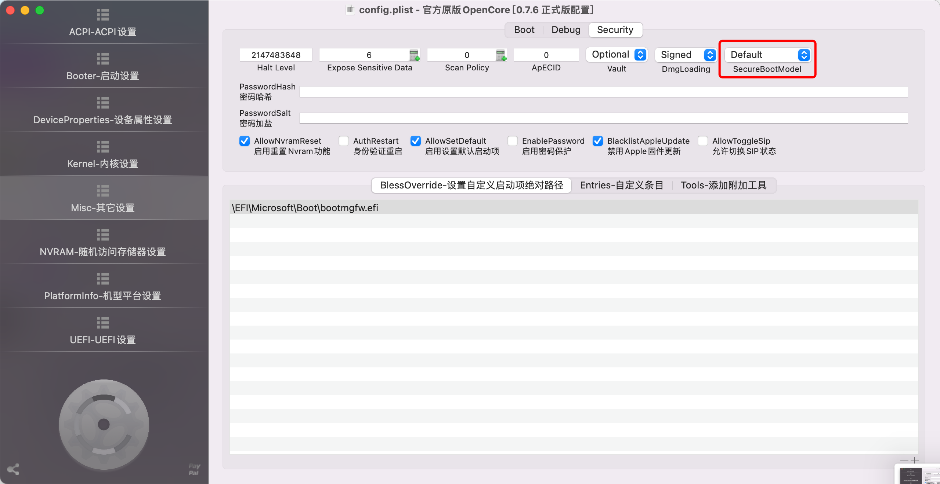
Task: Open the Tools-添加附加工具 tab
Action: pos(724,186)
